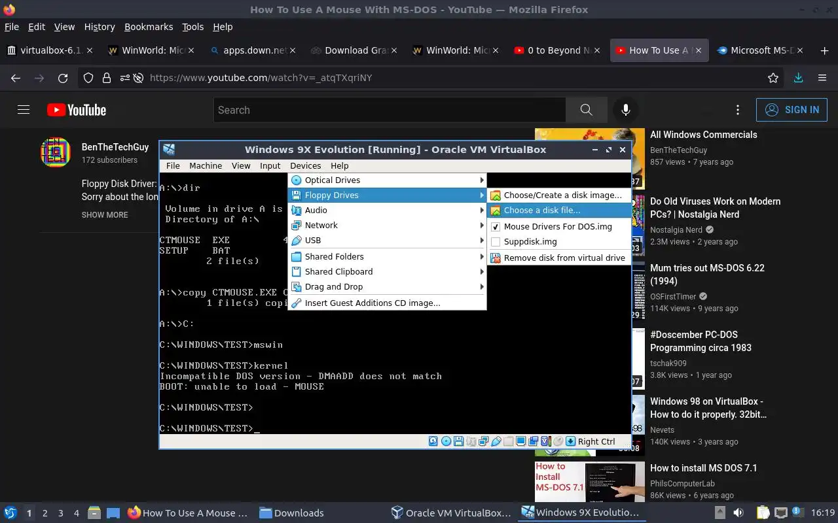The height and width of the screenshot is (523, 838).
Task: Expand the Shared Clipboard submenu
Action: click(387, 271)
